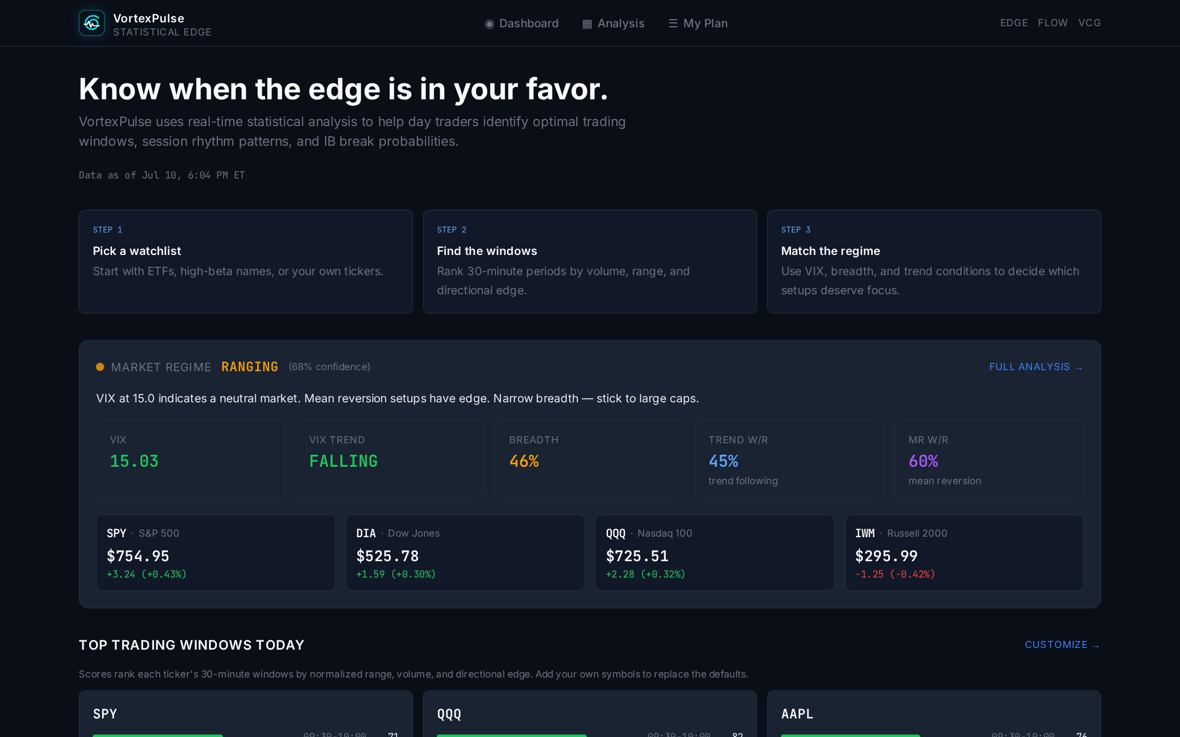
Task: Click the EDGE header link
Action: (1014, 23)
